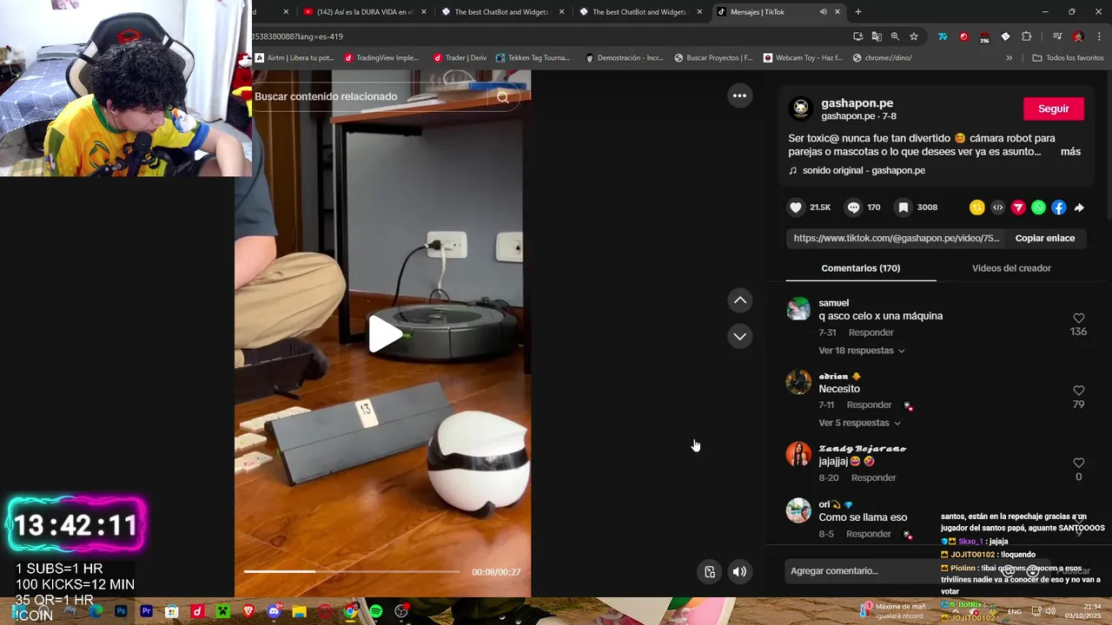Open a new browser tab

point(858,12)
